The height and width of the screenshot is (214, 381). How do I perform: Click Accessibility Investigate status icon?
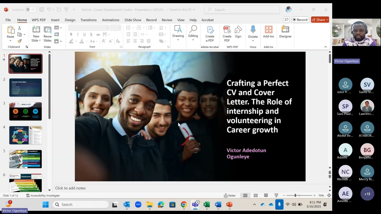click(x=43, y=195)
